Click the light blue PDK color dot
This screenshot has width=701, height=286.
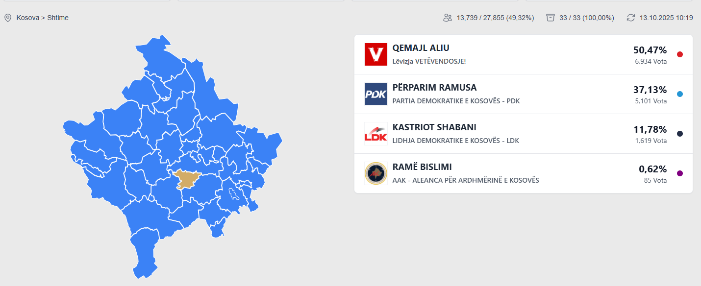click(679, 94)
